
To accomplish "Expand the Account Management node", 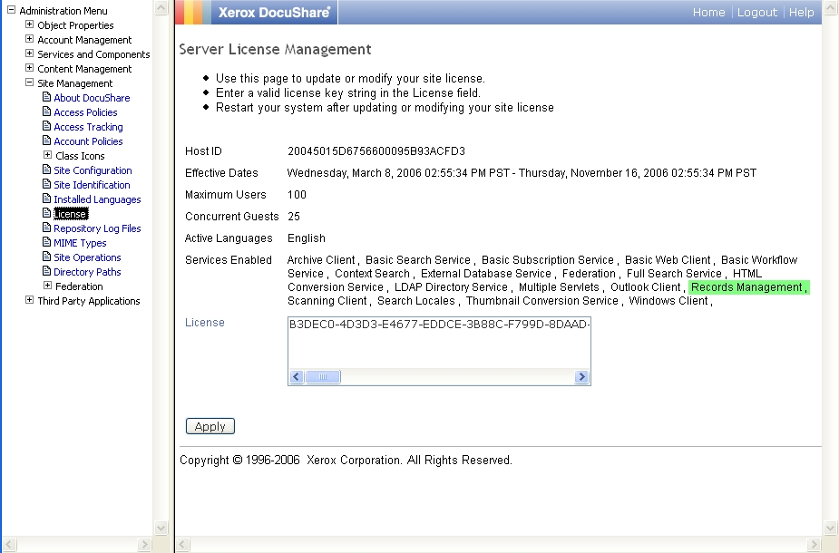I will [x=29, y=38].
